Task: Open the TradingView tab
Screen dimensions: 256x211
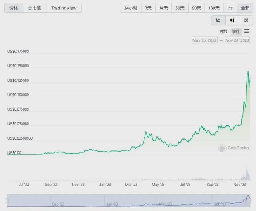Action: pyautogui.click(x=64, y=8)
